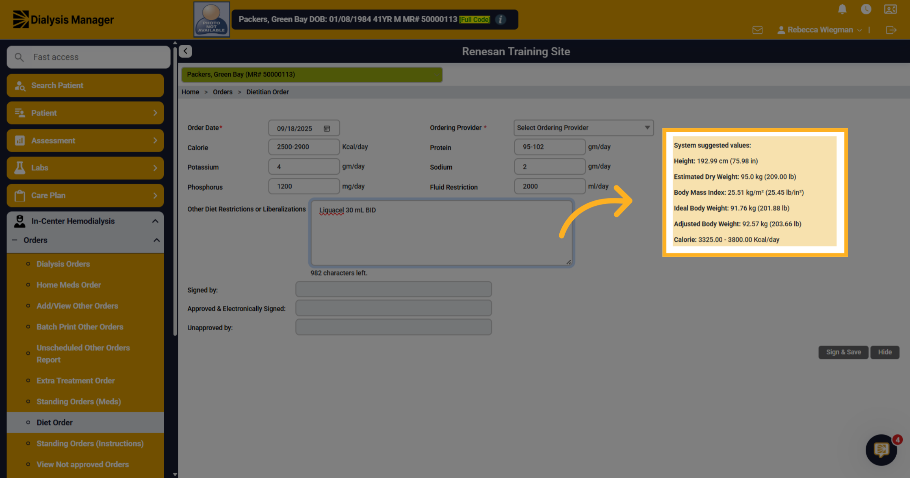The height and width of the screenshot is (478, 910).
Task: Go to the Home breadcrumb link
Action: (190, 92)
